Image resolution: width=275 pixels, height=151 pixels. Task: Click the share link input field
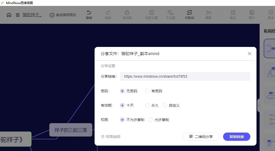(185, 76)
